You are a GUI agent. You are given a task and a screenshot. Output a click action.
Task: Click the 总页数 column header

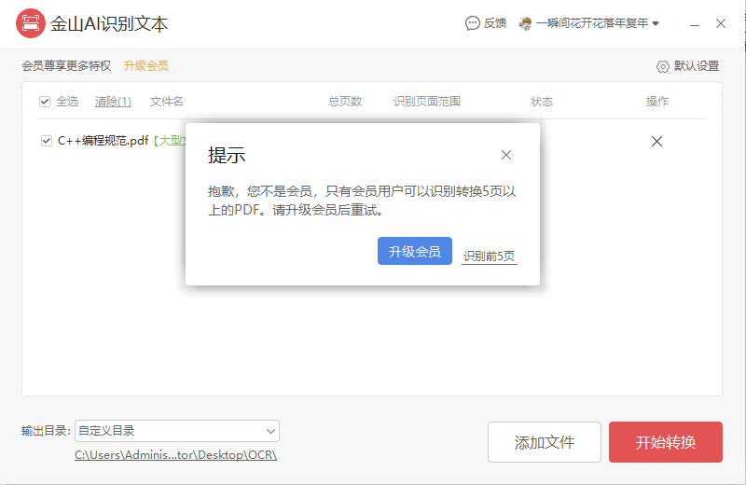tap(345, 102)
